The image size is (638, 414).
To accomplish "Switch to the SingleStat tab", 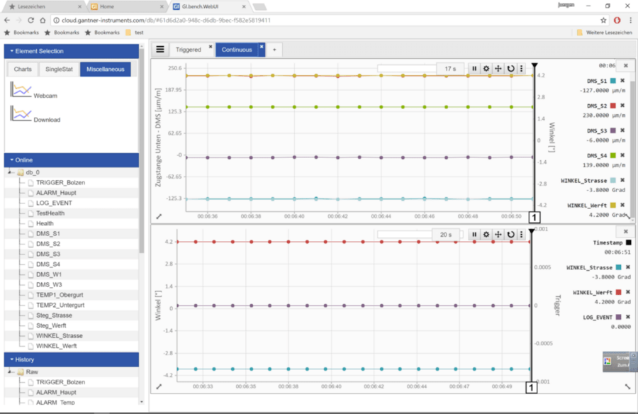I will pyautogui.click(x=59, y=69).
